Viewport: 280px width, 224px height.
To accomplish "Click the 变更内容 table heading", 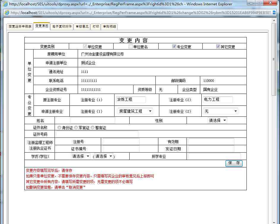I will pos(133,40).
